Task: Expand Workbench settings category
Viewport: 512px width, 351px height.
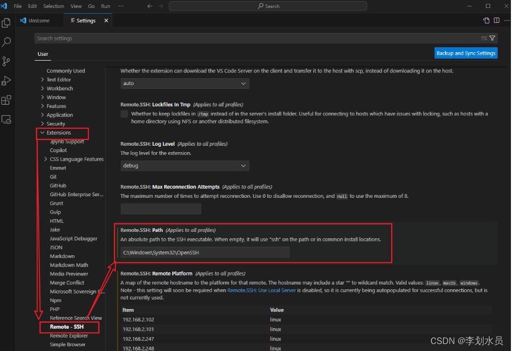Action: click(x=60, y=88)
